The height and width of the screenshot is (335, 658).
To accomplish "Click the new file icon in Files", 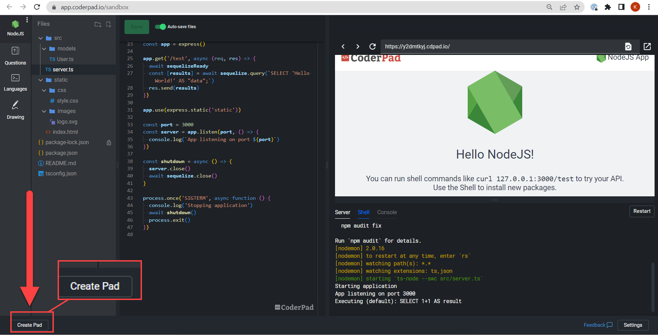I will click(108, 24).
